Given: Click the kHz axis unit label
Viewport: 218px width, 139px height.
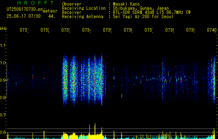Looking at the screenshot, I should (3, 28).
